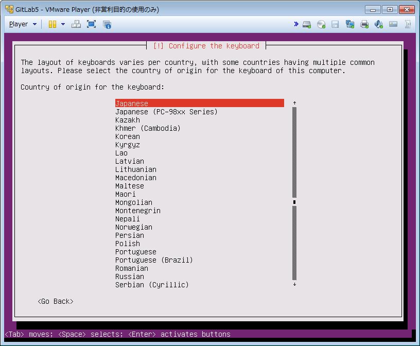The height and width of the screenshot is (346, 420).
Task: Choose Kazakh keyboard layout
Action: coord(128,120)
